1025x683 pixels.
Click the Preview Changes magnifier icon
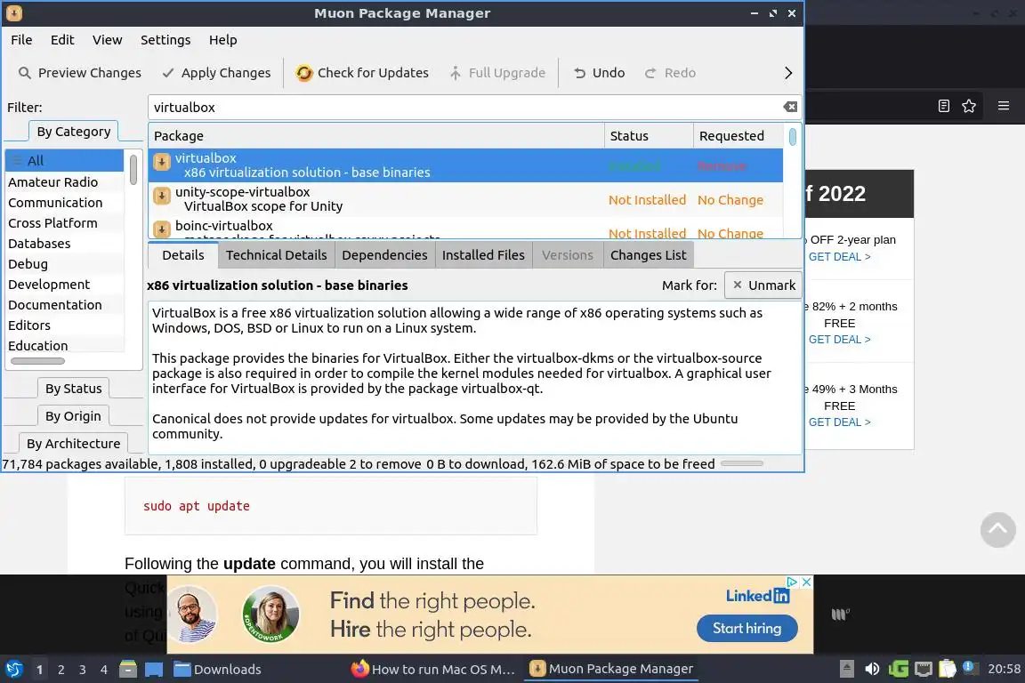click(24, 73)
